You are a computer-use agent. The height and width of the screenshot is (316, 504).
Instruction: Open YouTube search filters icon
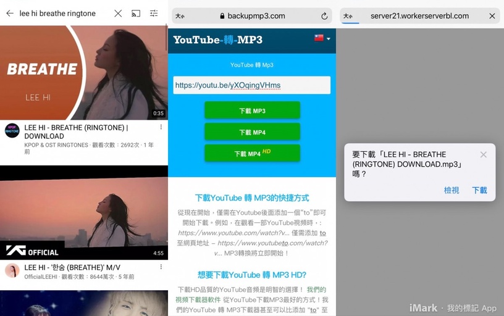tap(154, 13)
